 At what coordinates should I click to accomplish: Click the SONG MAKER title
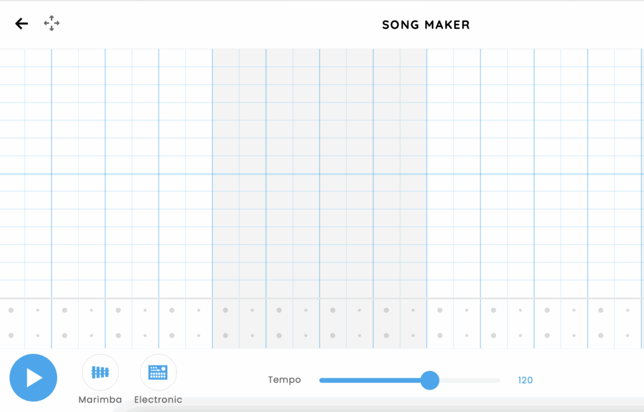425,25
